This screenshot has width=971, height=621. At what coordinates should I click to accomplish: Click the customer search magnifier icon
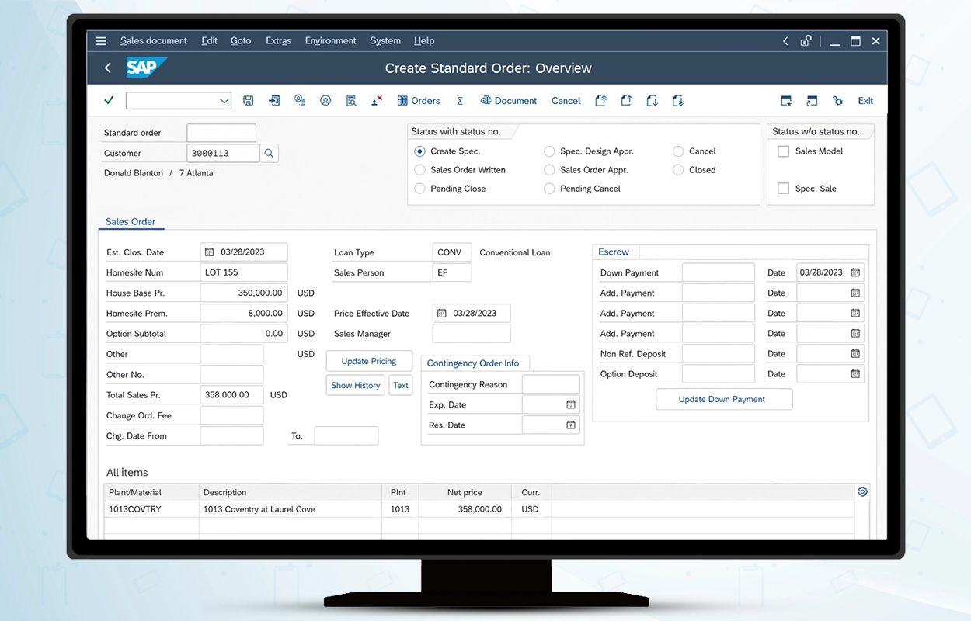[269, 154]
